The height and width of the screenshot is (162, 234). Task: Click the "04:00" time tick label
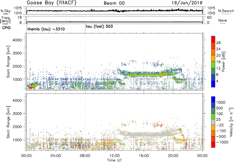point(56,156)
